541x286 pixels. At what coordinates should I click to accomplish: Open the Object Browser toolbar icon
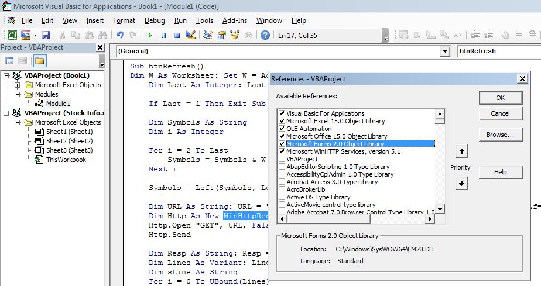coord(235,35)
